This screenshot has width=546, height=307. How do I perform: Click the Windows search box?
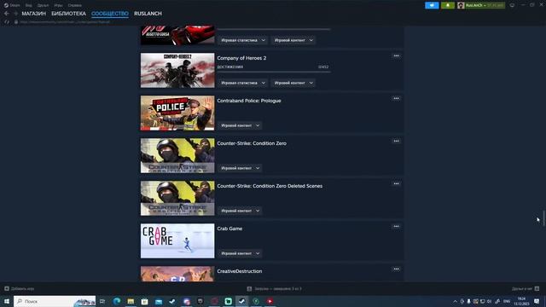coord(55,301)
